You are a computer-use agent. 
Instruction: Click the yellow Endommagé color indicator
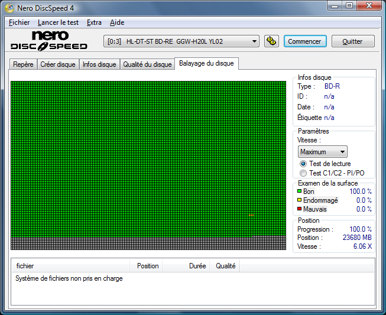click(300, 200)
